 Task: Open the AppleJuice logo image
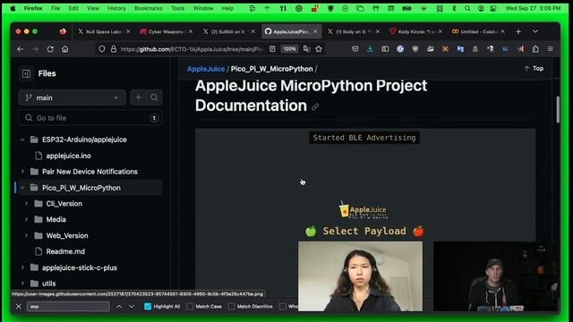[x=363, y=210]
